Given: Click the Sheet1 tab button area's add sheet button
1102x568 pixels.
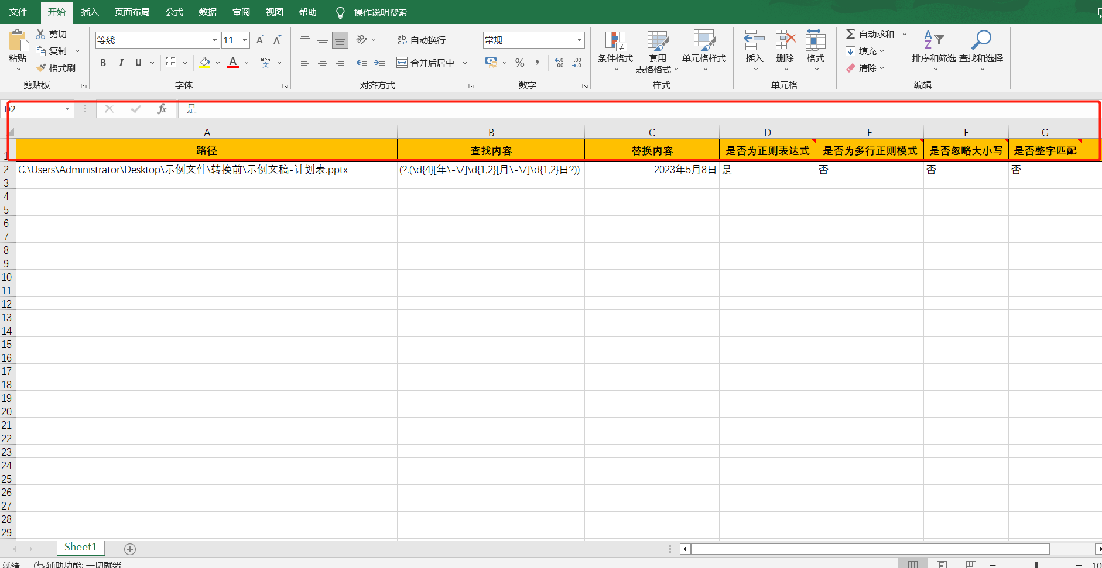Looking at the screenshot, I should pyautogui.click(x=129, y=549).
